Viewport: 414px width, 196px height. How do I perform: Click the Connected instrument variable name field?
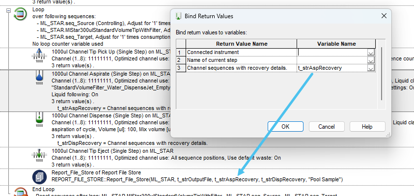tap(332, 52)
